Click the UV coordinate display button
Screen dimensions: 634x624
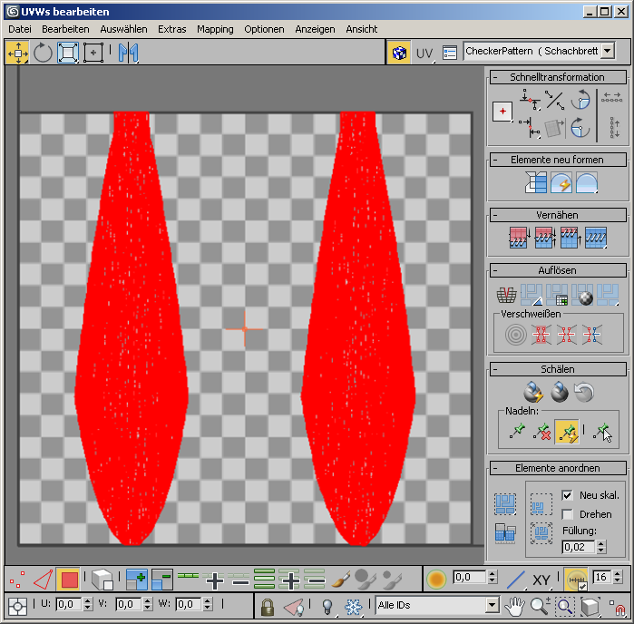point(425,53)
